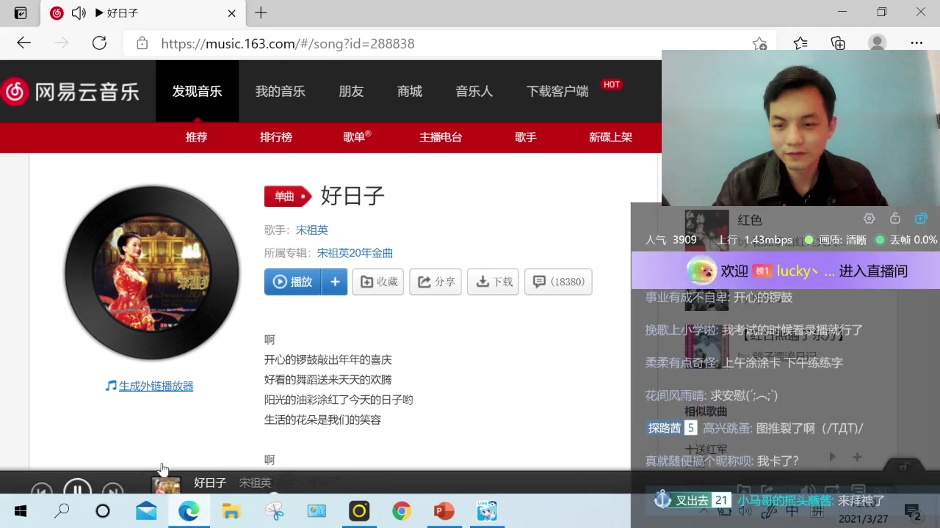Open PowerPoint from taskbar

pos(444,511)
